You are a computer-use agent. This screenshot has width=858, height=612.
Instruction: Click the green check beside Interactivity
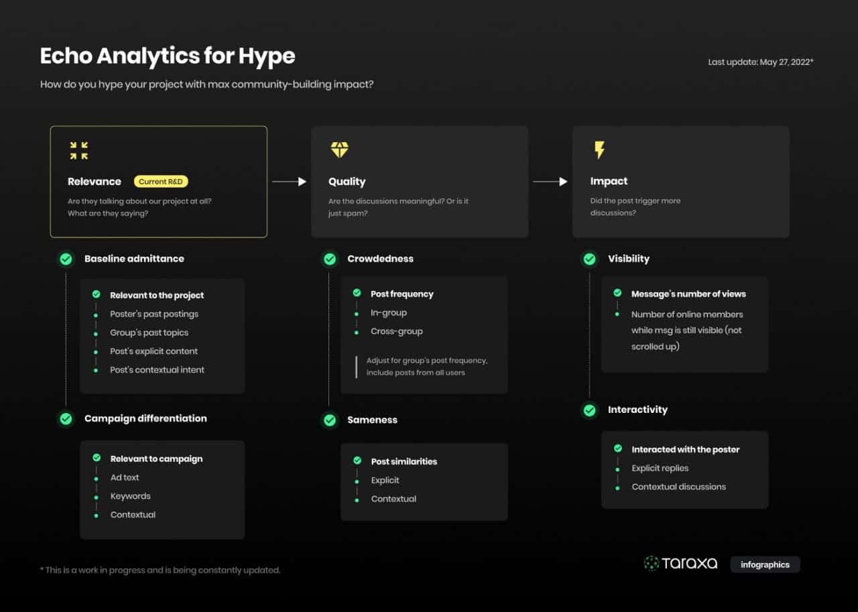coord(589,410)
